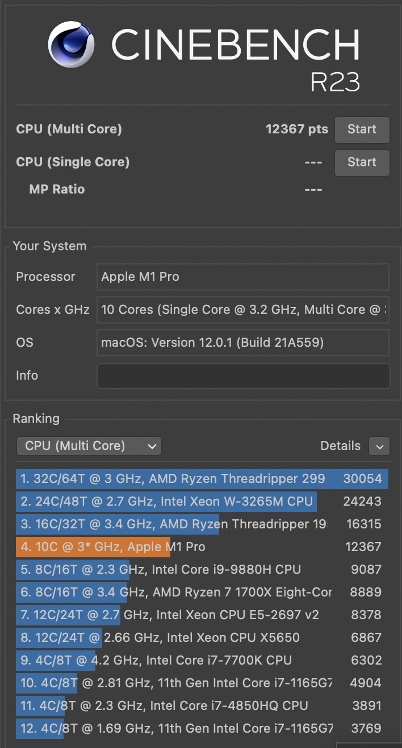Click the Info input field

[x=244, y=376]
